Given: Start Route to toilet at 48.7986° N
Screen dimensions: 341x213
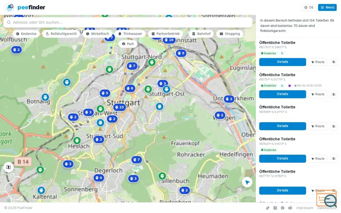Looking at the screenshot, I should click(318, 126).
